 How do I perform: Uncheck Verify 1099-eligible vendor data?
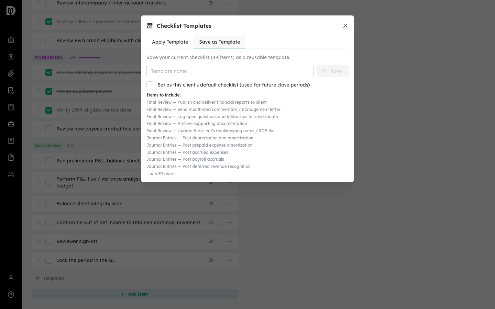(x=49, y=110)
